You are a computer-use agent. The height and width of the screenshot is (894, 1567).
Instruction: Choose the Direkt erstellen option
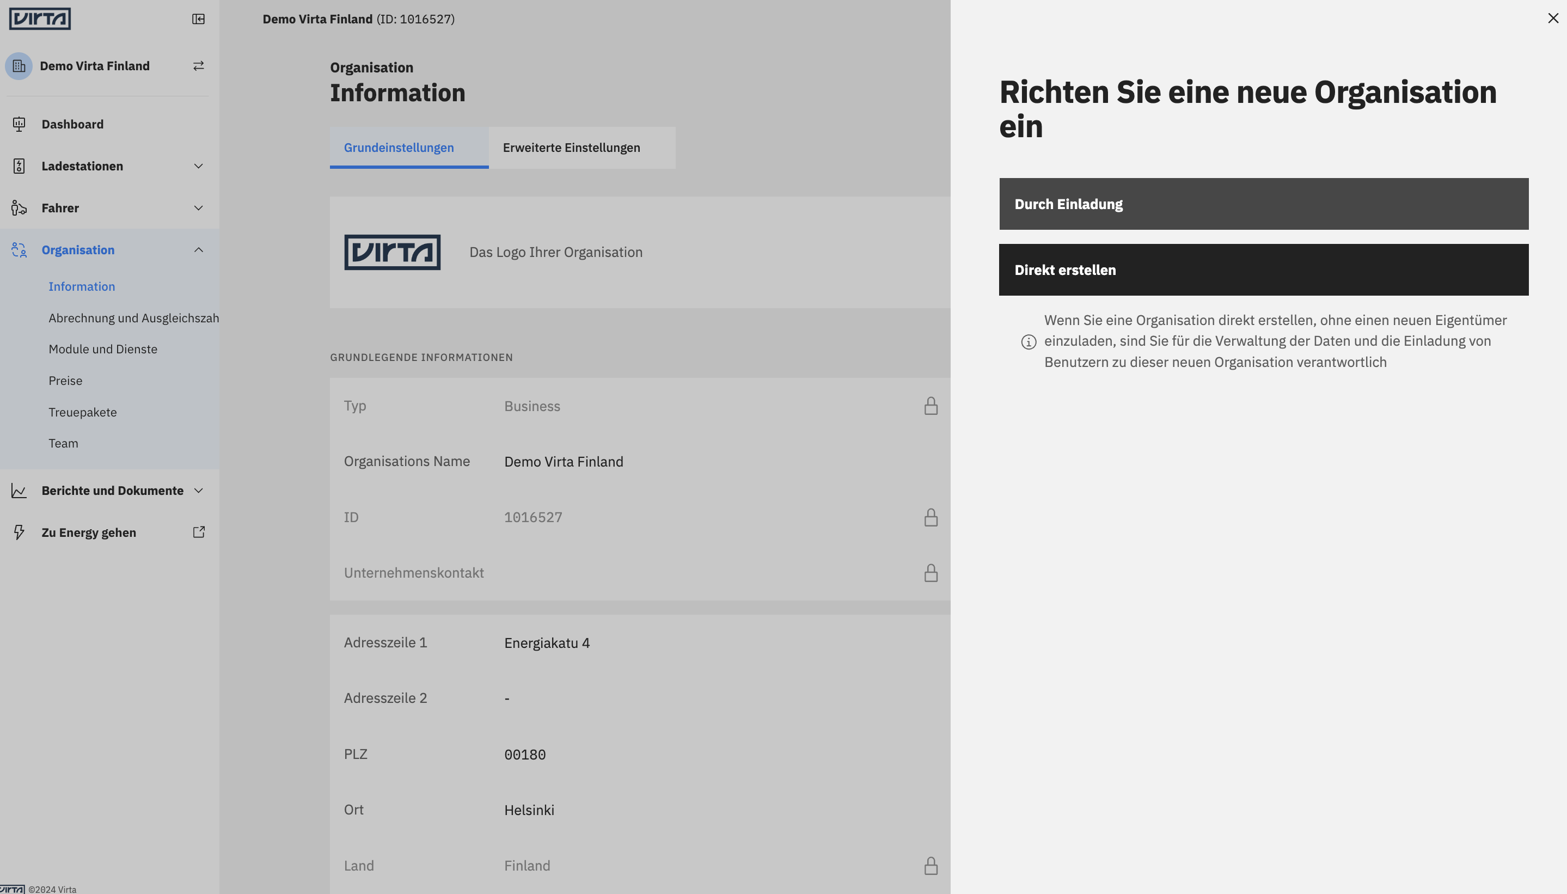tap(1264, 270)
